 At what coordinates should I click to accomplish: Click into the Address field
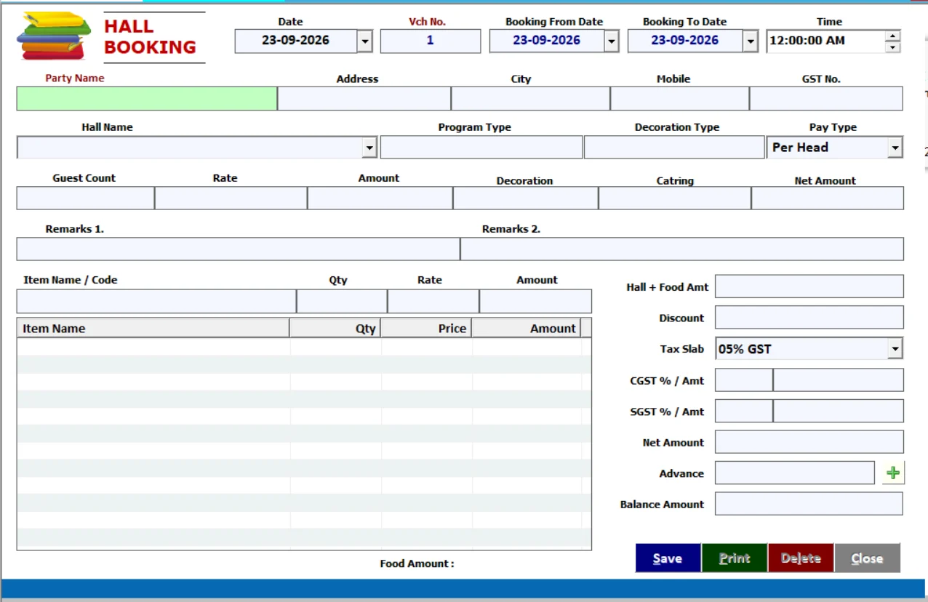pos(364,99)
